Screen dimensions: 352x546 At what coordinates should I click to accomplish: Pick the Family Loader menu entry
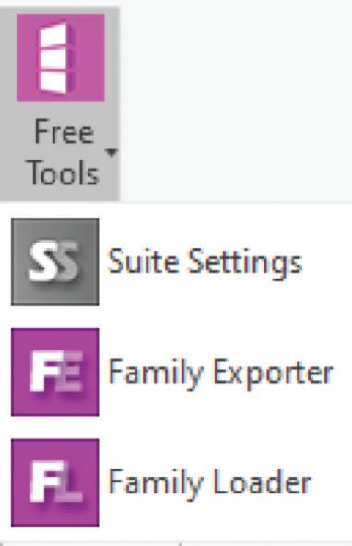pyautogui.click(x=209, y=483)
